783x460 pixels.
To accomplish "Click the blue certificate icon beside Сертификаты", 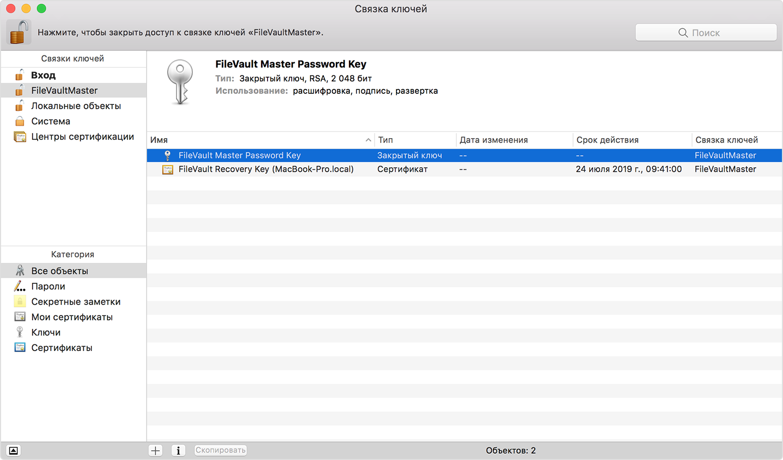I will tap(20, 348).
